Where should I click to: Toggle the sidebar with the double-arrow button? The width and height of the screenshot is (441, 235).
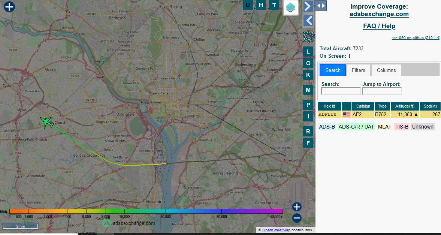click(x=321, y=6)
